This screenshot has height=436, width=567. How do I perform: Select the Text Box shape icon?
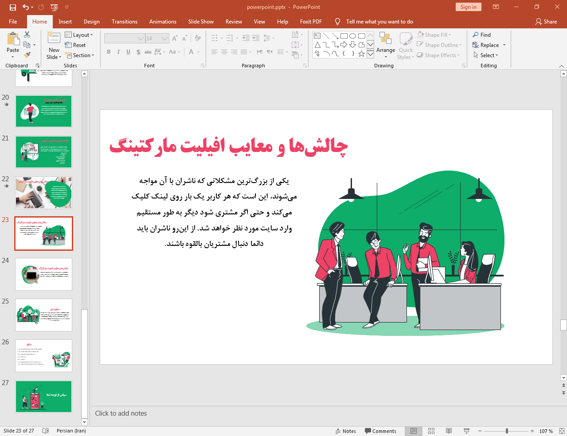[317, 36]
